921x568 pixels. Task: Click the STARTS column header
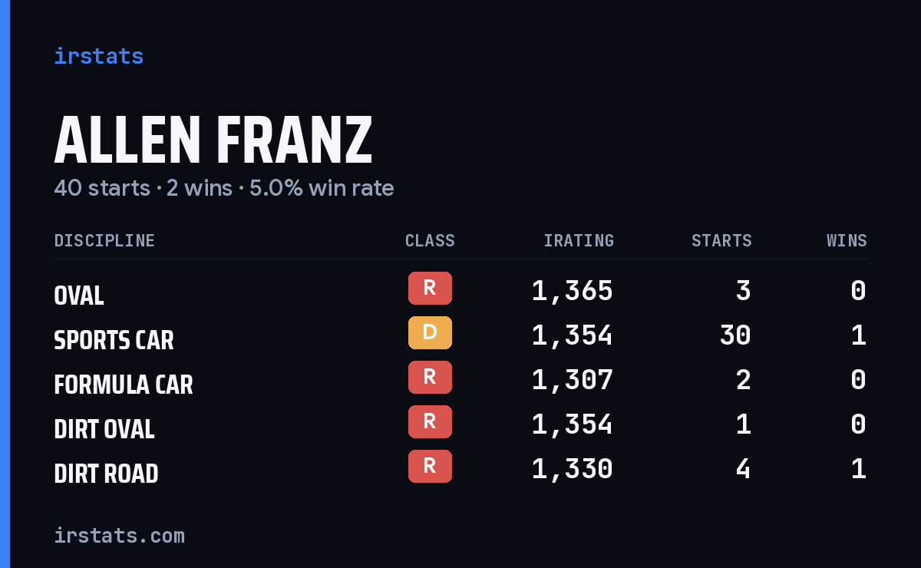721,241
